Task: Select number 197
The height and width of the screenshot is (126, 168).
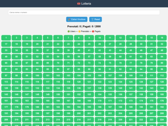Action: [x=48, y=113]
